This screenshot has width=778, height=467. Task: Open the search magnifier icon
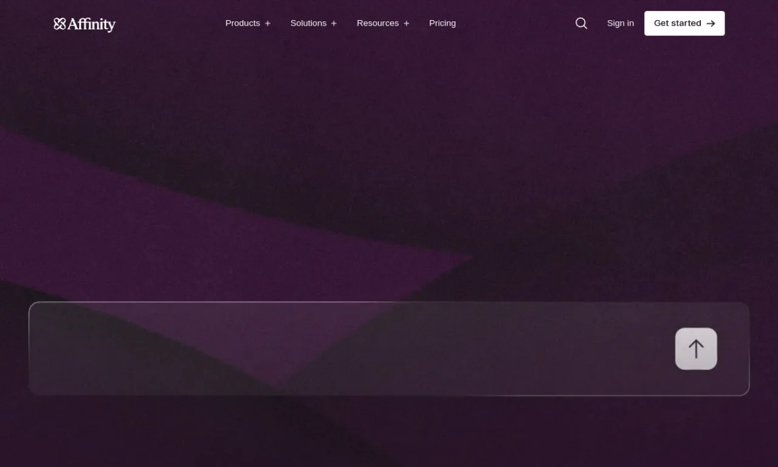[x=581, y=23]
